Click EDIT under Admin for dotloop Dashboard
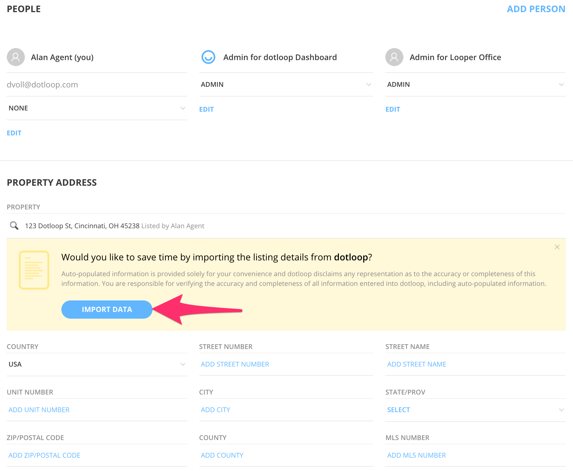Viewport: 573px width, 471px height. 207,110
